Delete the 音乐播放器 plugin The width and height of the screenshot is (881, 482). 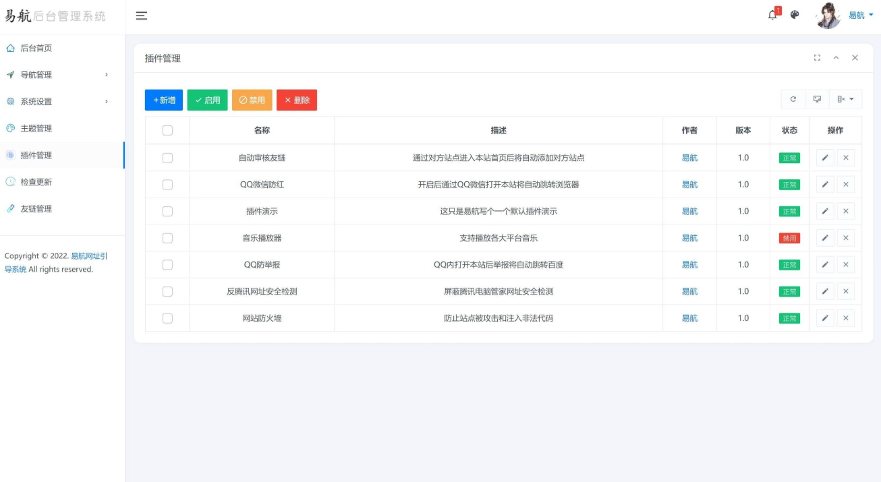point(846,238)
